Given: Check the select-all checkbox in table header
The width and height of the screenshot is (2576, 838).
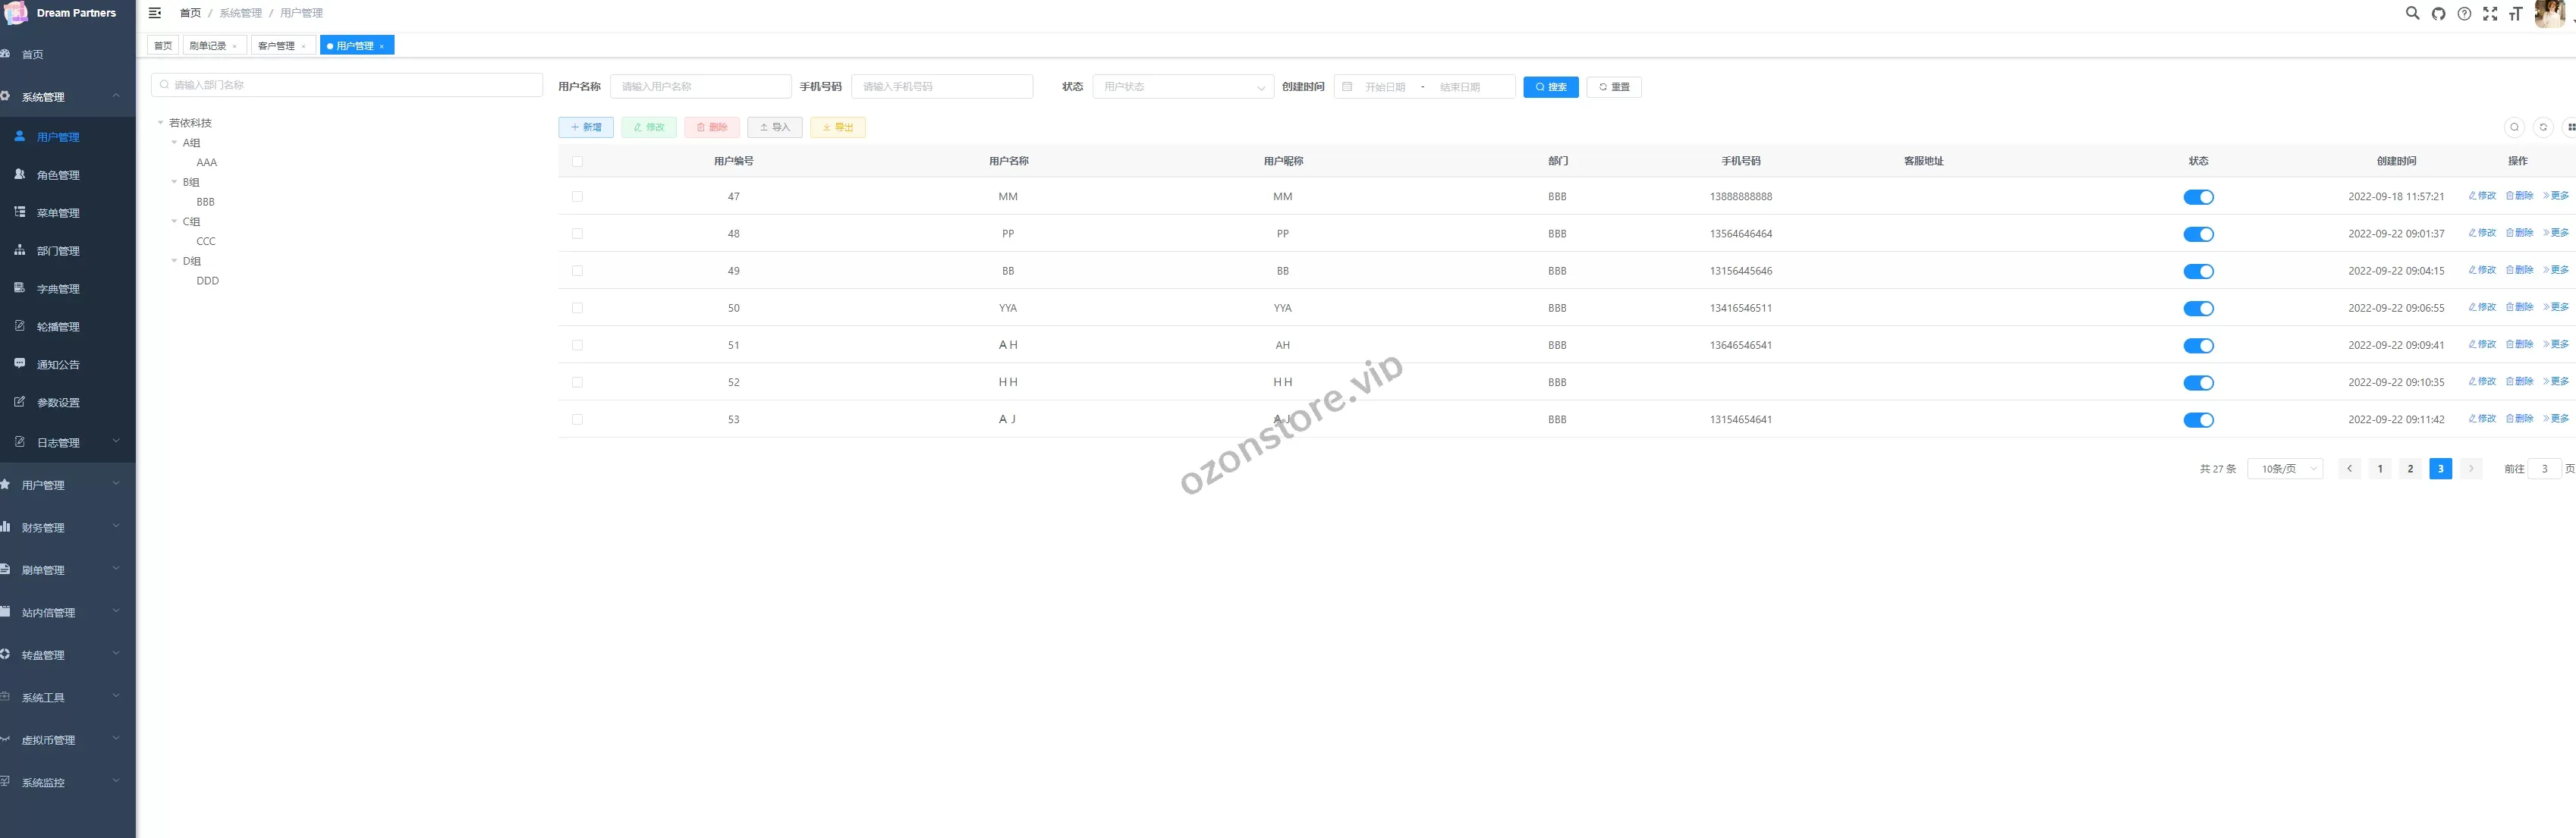Looking at the screenshot, I should (577, 161).
